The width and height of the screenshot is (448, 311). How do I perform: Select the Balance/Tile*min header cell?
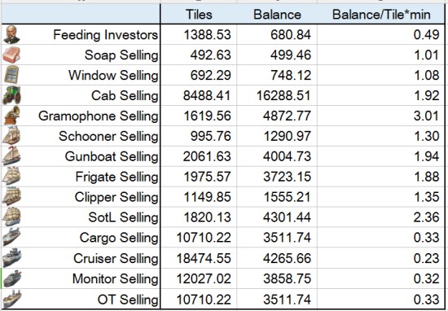click(381, 15)
